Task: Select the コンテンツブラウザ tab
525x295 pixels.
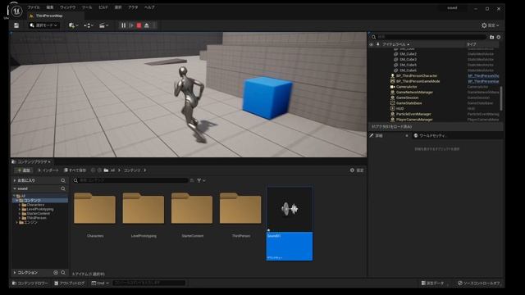Action: pos(31,162)
